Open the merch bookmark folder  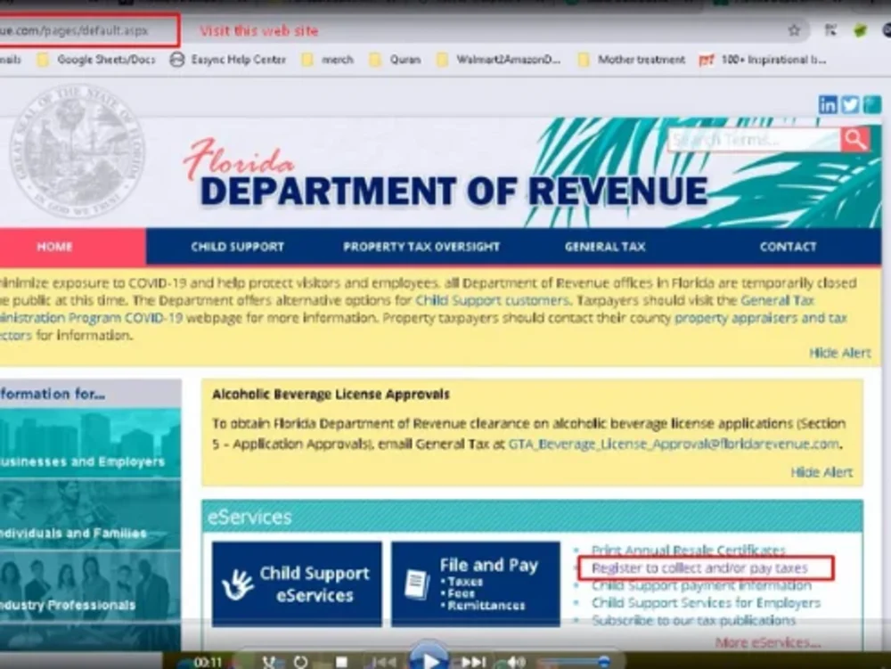[x=327, y=60]
